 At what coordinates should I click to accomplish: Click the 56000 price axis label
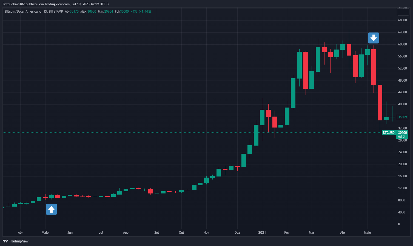(x=402, y=56)
